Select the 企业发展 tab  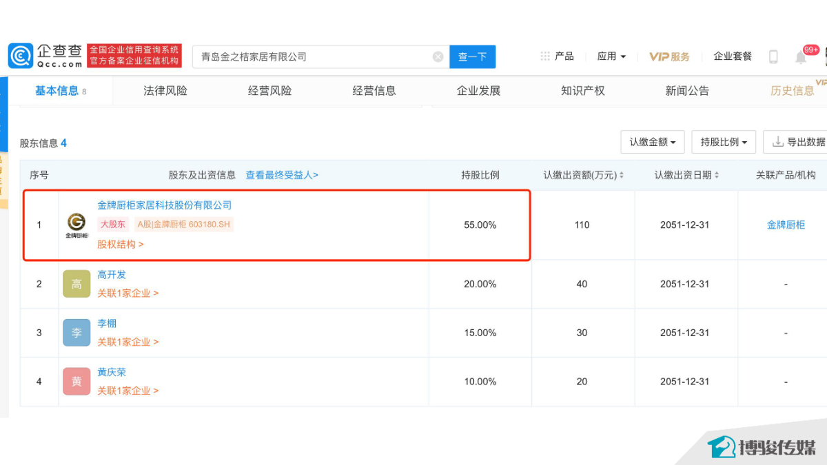479,91
